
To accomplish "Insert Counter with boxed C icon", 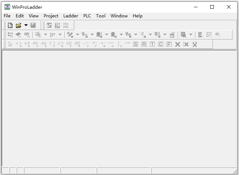I will click(161, 44).
